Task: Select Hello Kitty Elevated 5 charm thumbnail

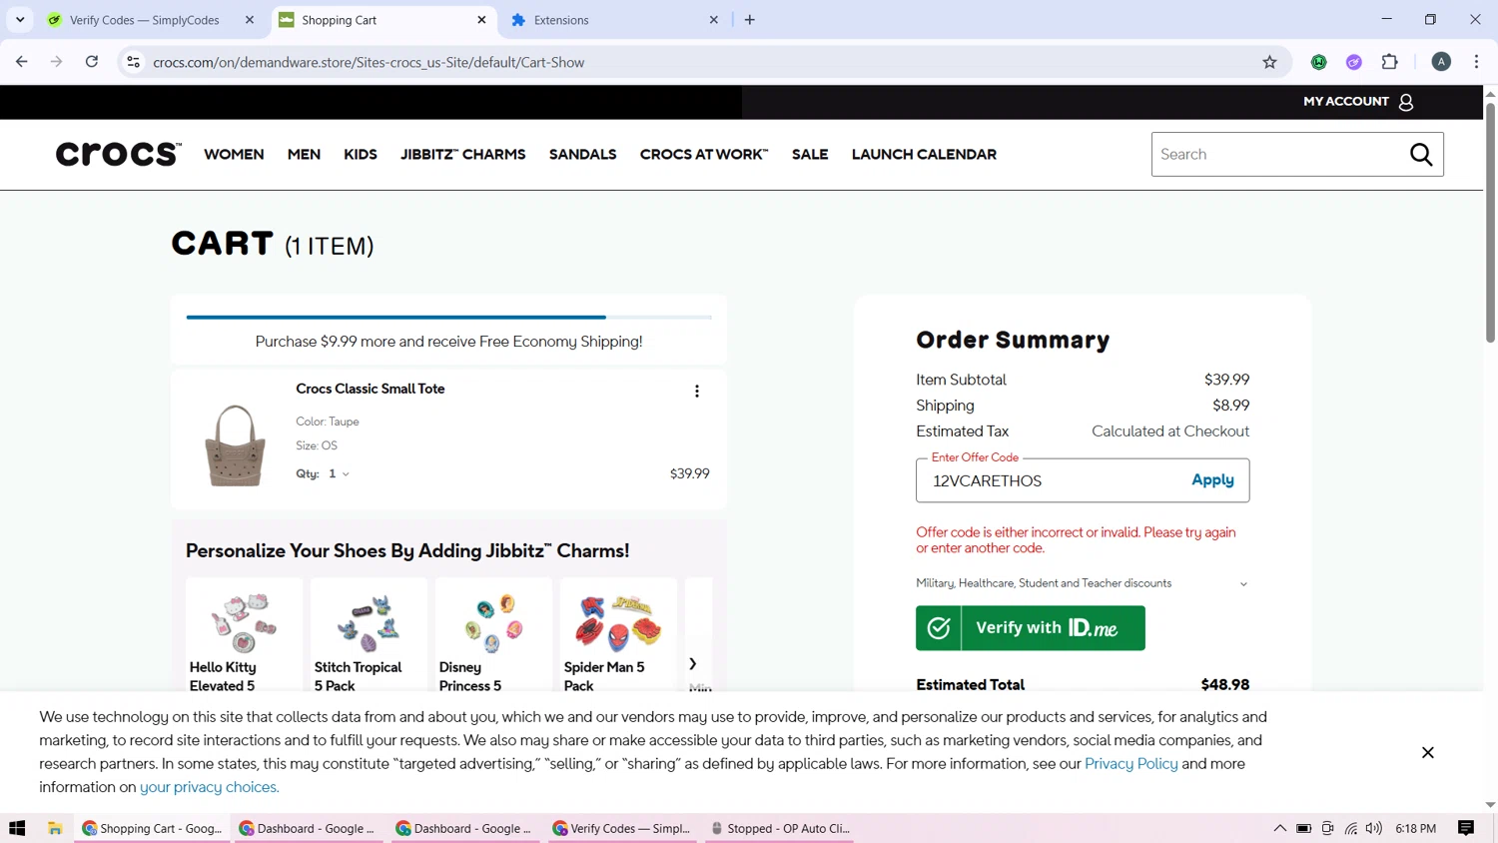Action: click(244, 621)
